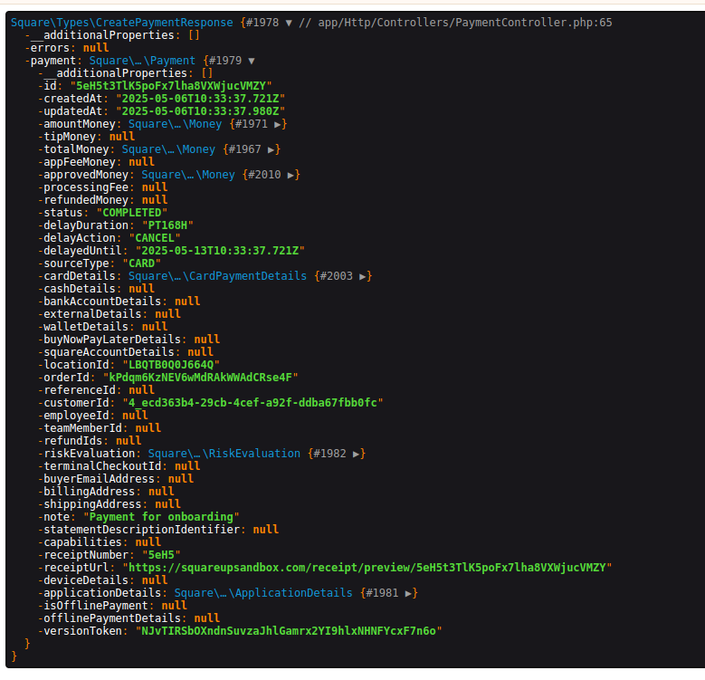Click the billingAddress property name

pyautogui.click(x=90, y=492)
